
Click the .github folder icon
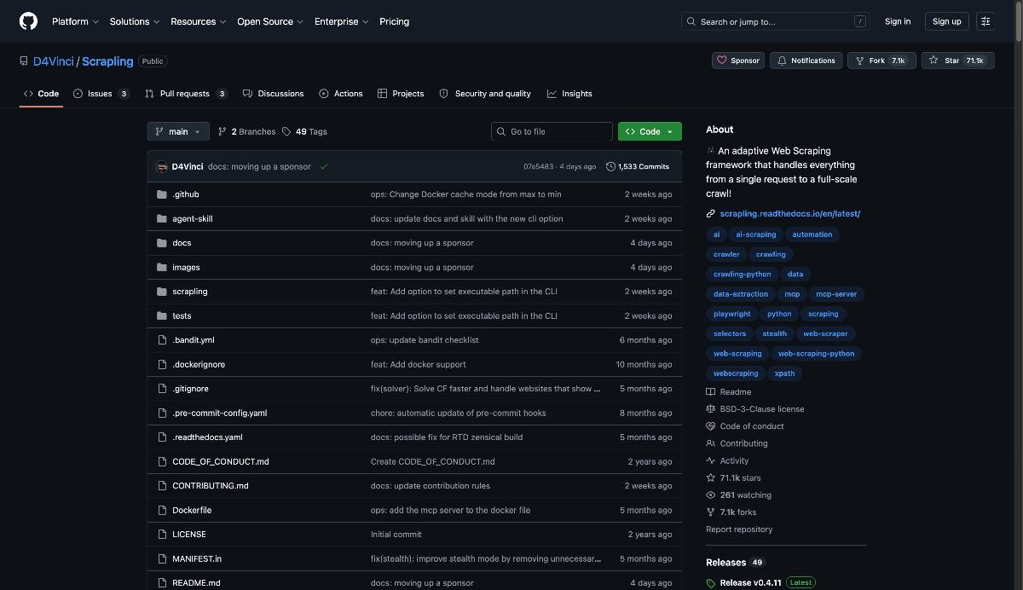tap(162, 194)
